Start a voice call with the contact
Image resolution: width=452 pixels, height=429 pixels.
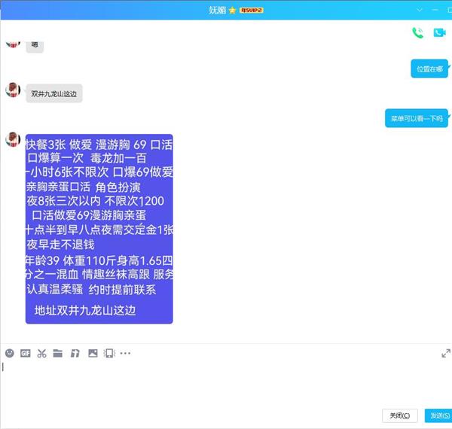pos(417,32)
